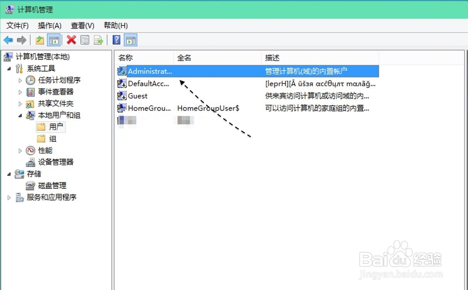
Task: Click the back navigation arrow
Action: click(x=8, y=40)
